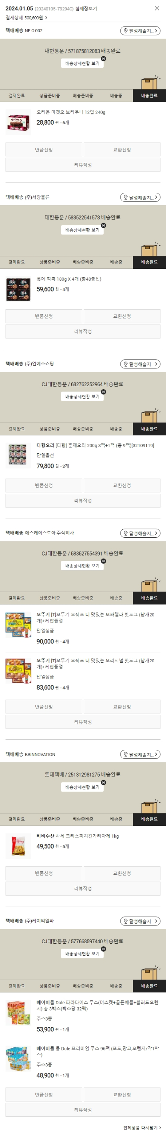Collapse all products via 전체상품 다시닫기

click(142, 1128)
